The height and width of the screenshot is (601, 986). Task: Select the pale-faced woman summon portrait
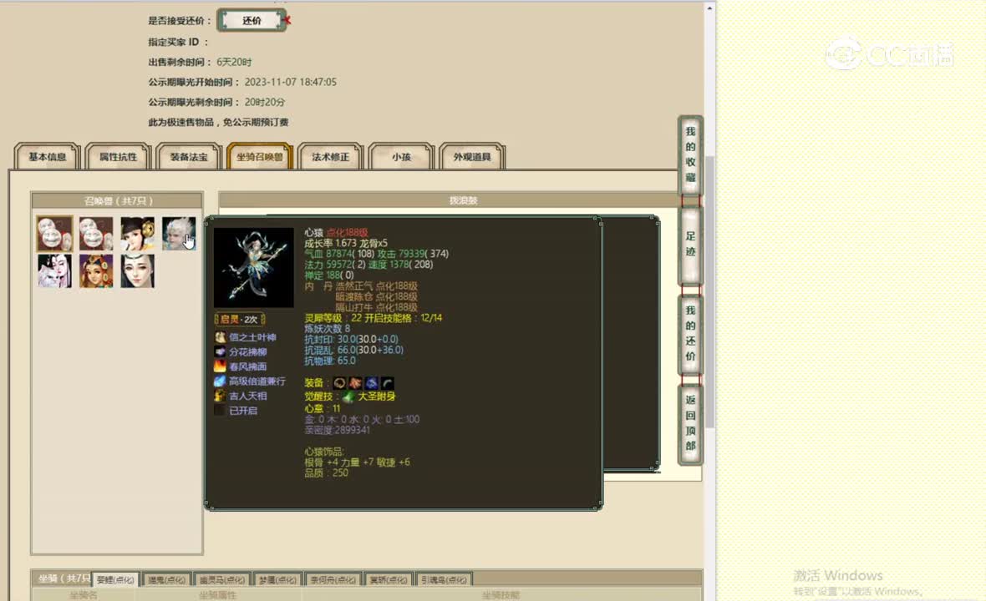(x=138, y=271)
